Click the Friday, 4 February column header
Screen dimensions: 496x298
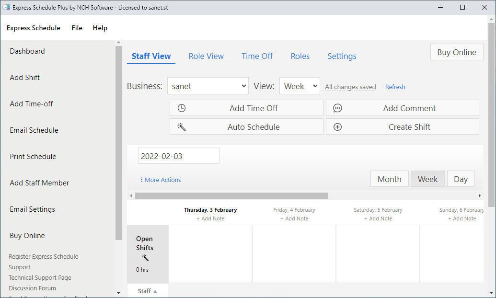coord(294,210)
